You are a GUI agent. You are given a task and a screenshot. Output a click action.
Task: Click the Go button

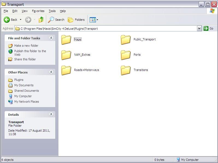pos(208,28)
